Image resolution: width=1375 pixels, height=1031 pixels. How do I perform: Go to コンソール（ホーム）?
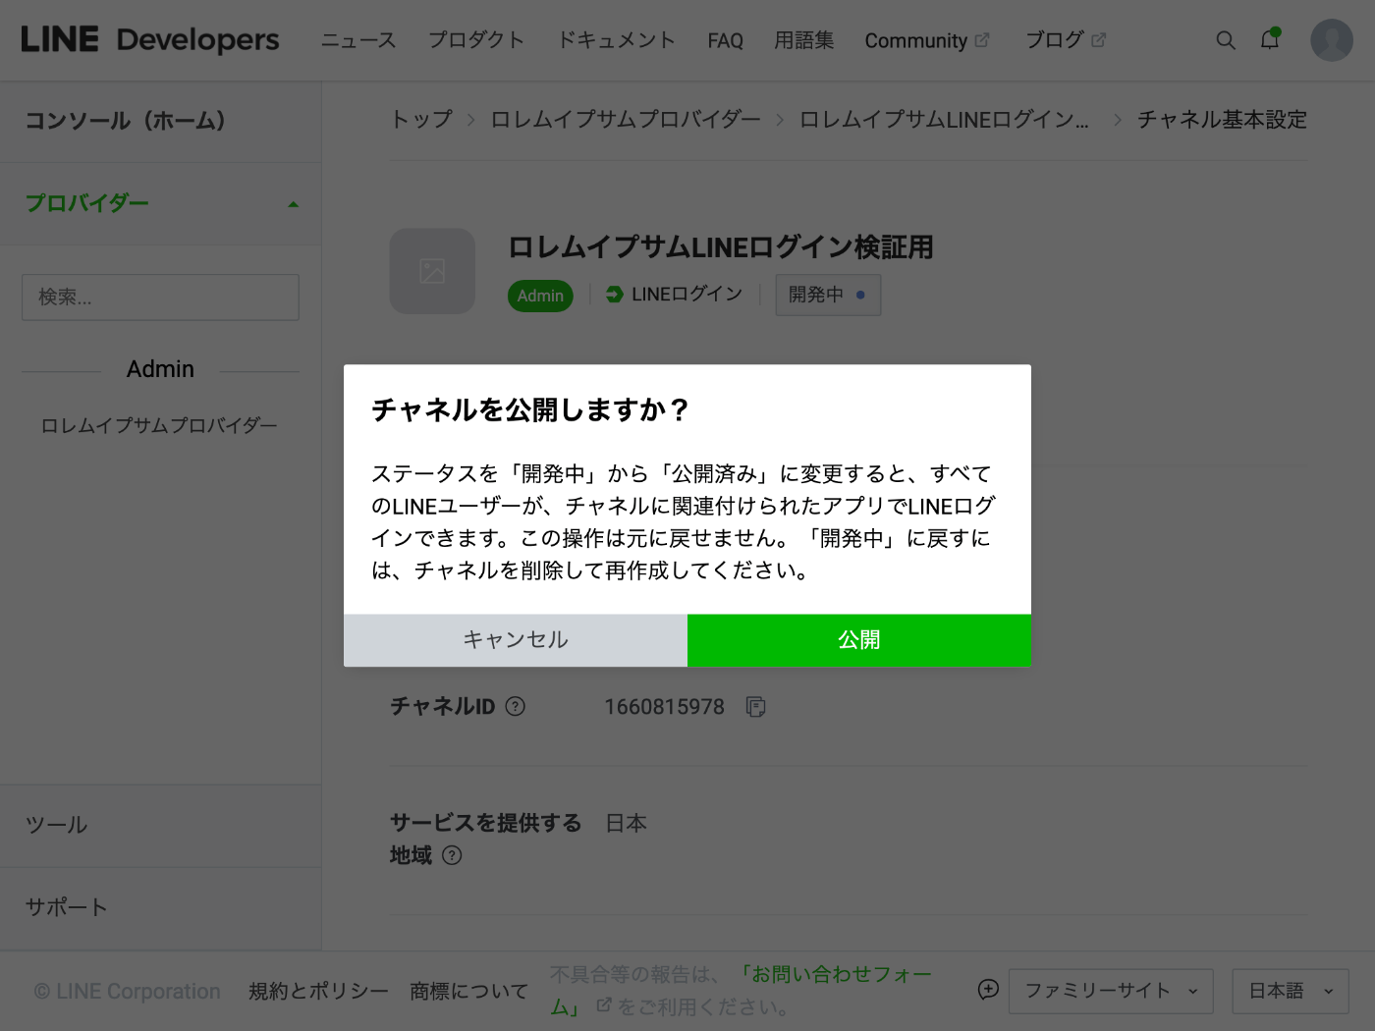click(x=126, y=121)
